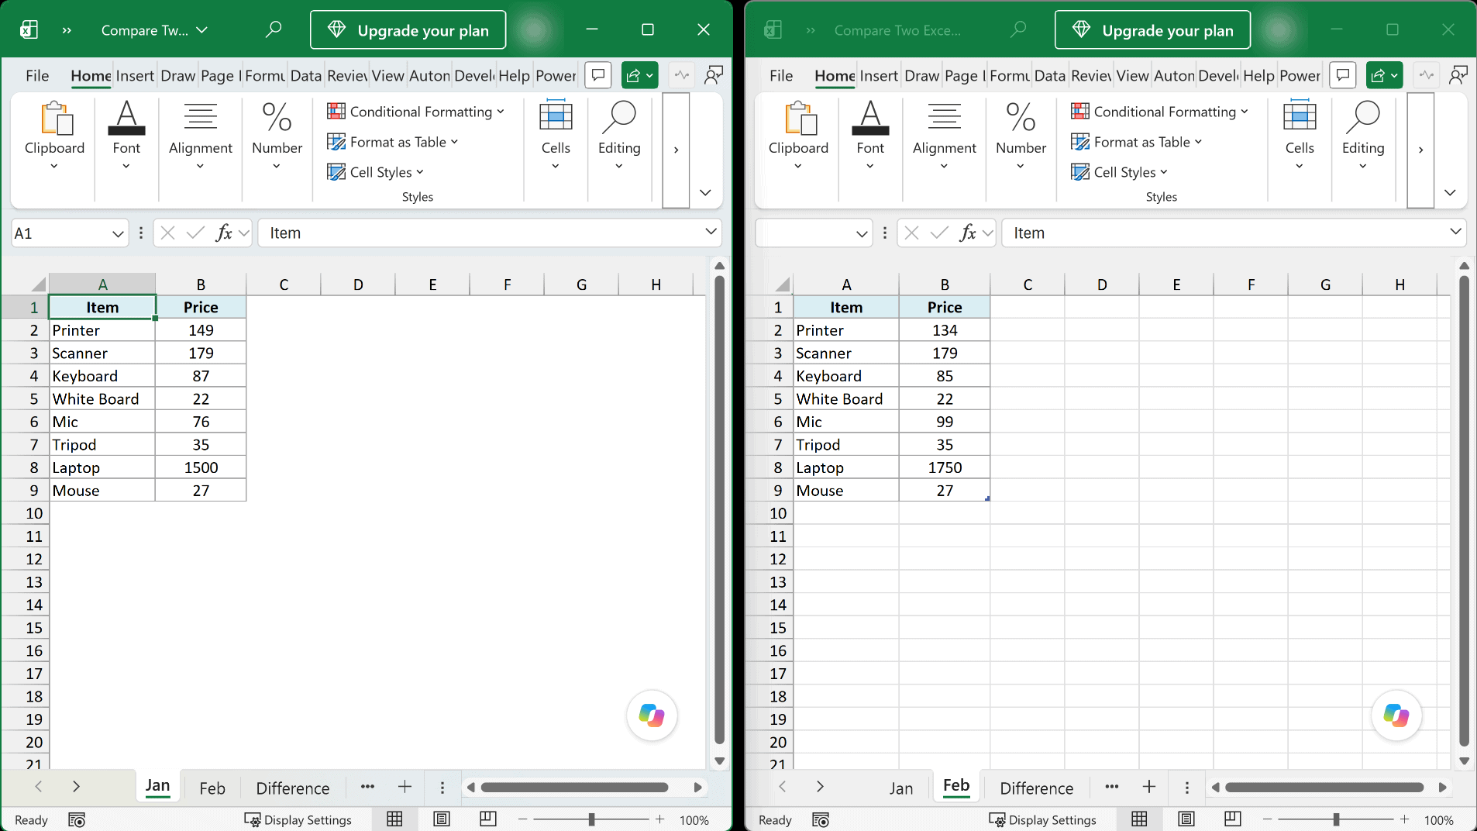Select Normal view icon in left status bar
The height and width of the screenshot is (831, 1477).
(x=394, y=819)
